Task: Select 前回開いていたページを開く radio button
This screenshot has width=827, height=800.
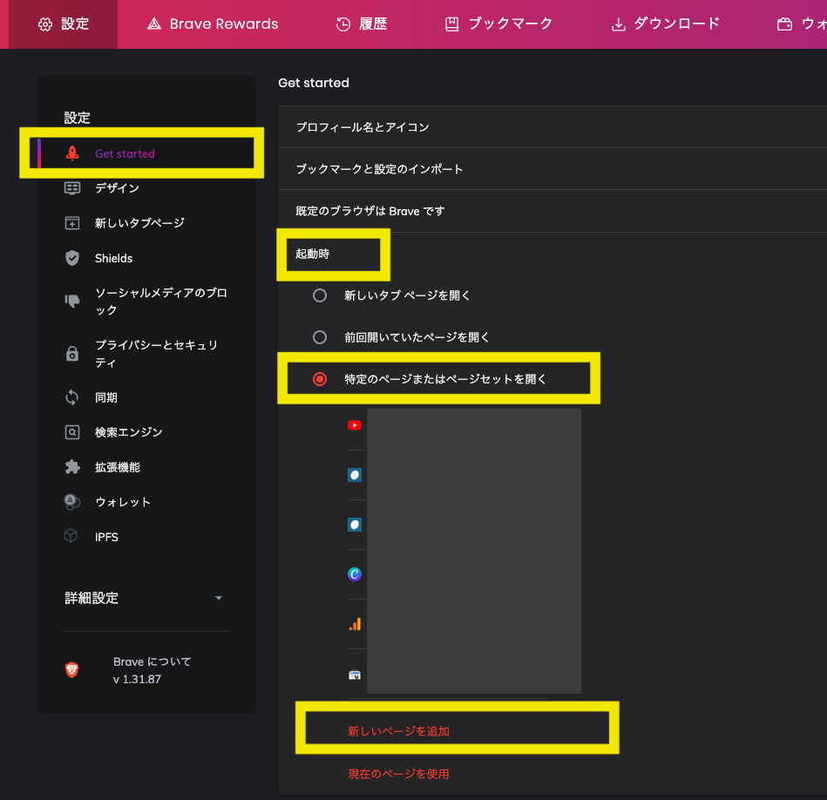Action: pyautogui.click(x=320, y=337)
